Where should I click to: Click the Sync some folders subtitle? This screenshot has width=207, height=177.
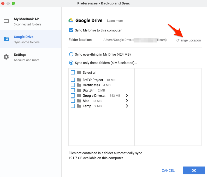pyautogui.click(x=27, y=42)
